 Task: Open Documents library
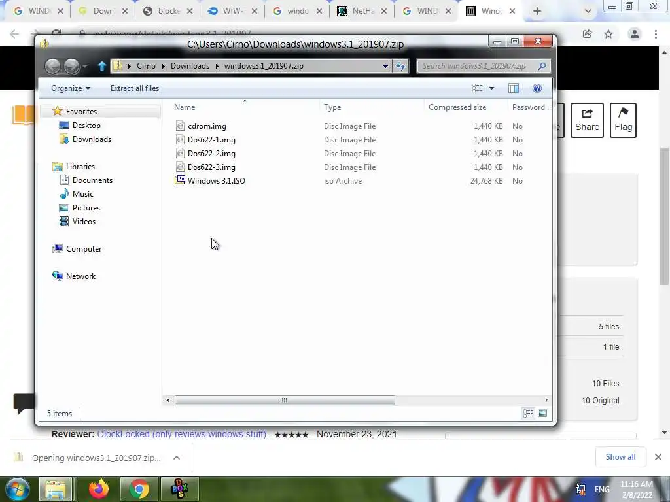[92, 180]
